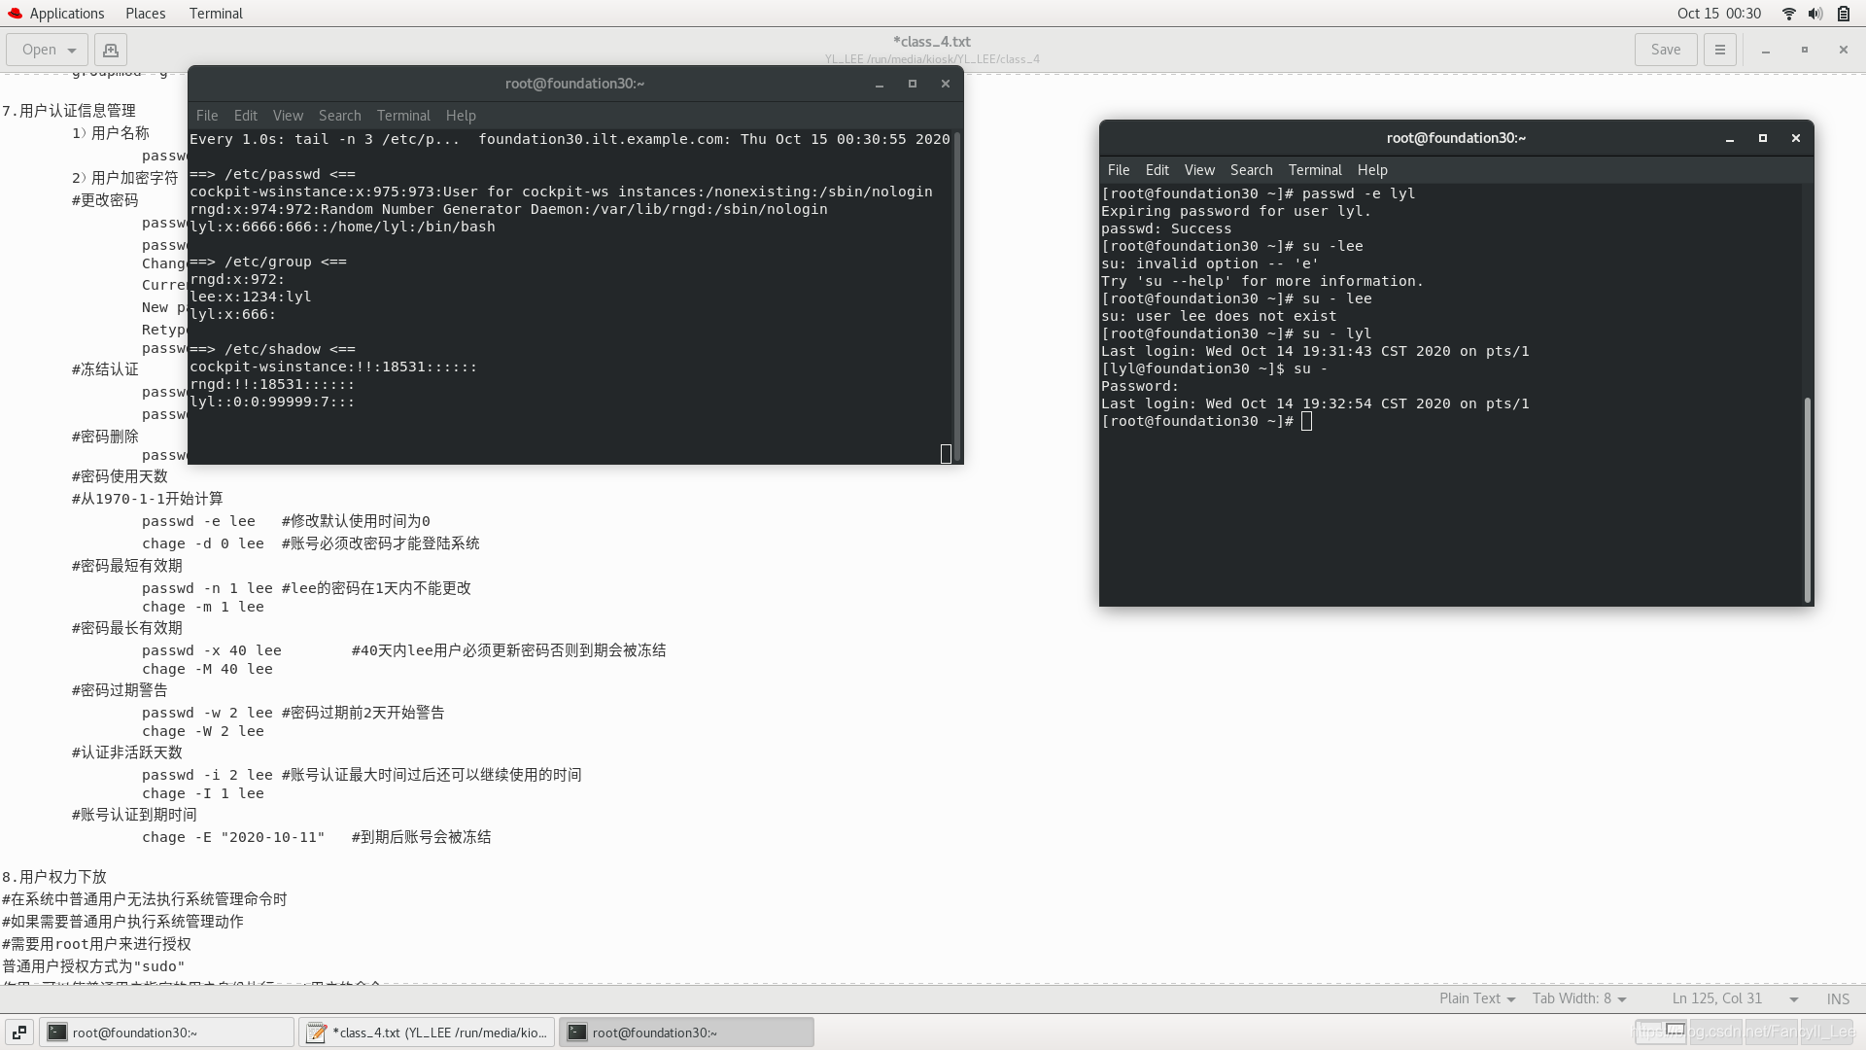Click the clipboard icon in top bar
1866x1050 pixels.
point(1843,14)
